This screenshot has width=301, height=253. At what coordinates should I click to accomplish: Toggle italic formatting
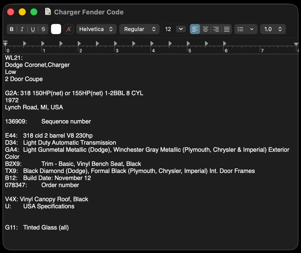tap(22, 29)
